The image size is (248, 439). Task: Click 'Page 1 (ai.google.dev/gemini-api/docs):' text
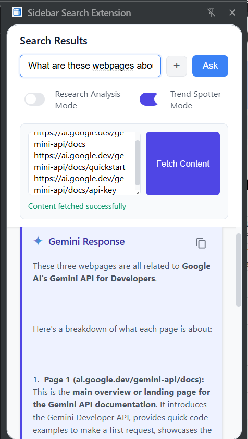click(124, 380)
